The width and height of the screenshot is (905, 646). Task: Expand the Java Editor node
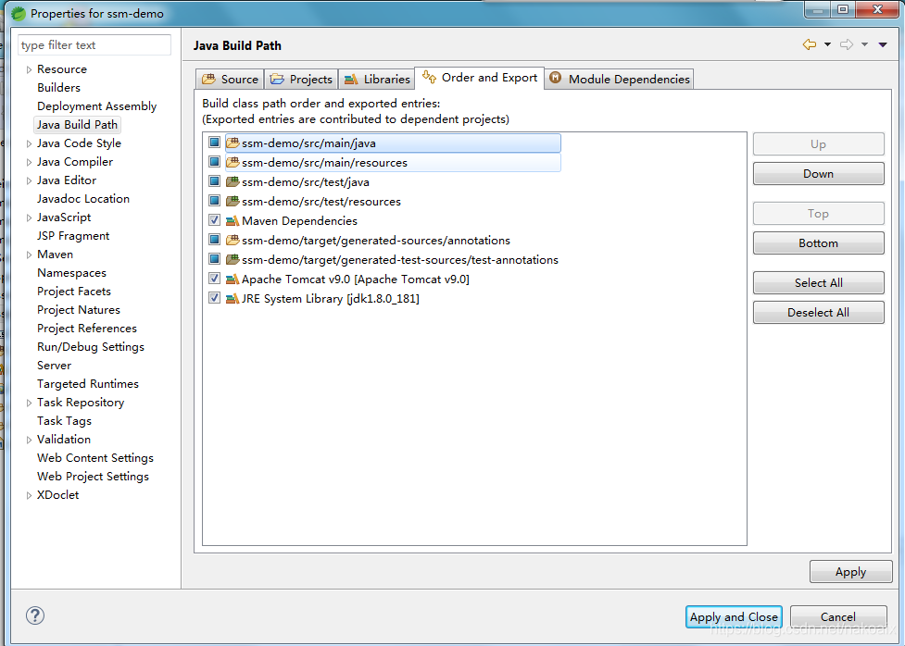pyautogui.click(x=29, y=180)
